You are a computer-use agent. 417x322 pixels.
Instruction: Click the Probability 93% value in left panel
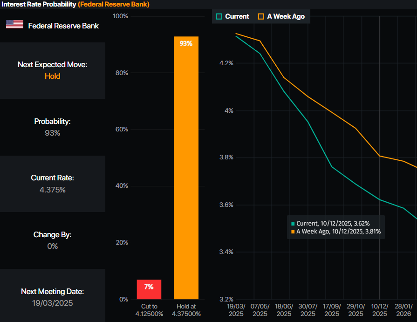point(53,133)
